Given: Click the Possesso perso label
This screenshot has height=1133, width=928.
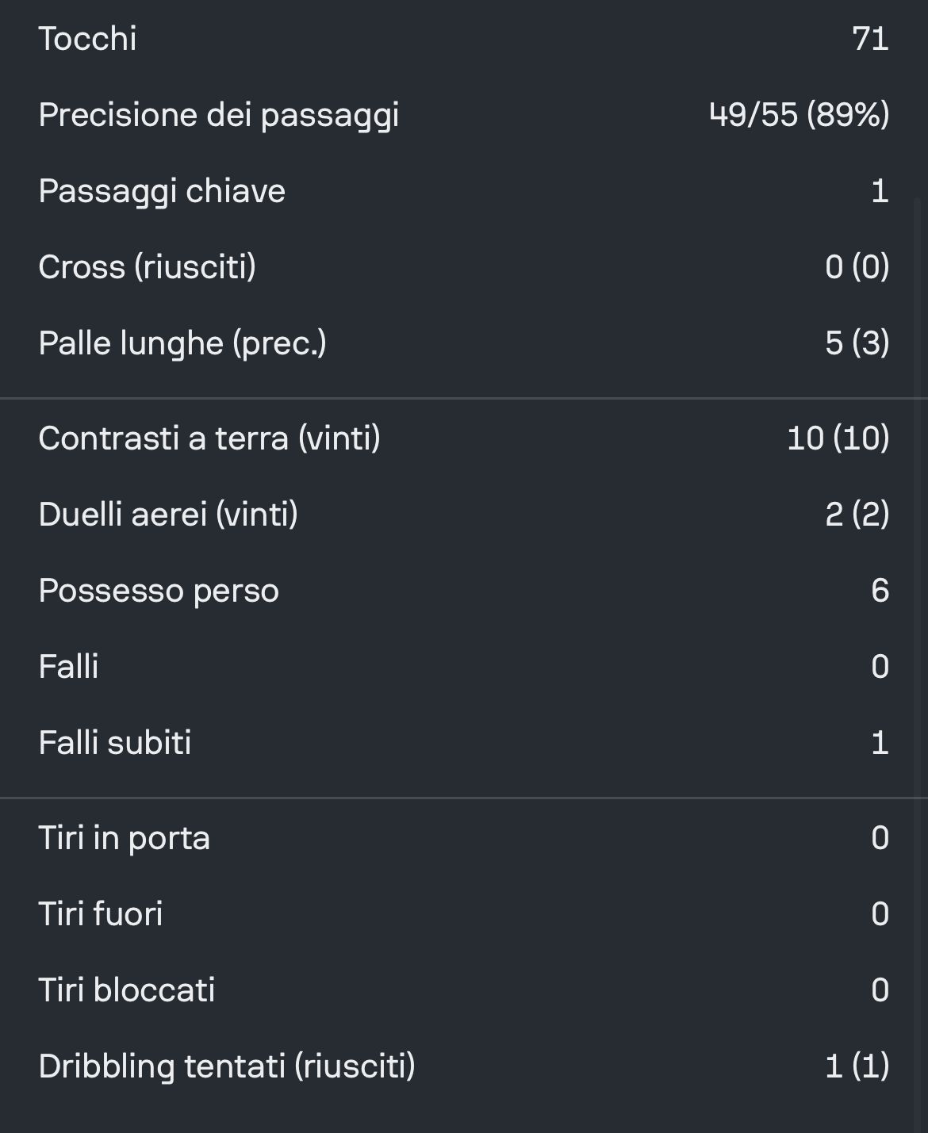Looking at the screenshot, I should pos(159,591).
